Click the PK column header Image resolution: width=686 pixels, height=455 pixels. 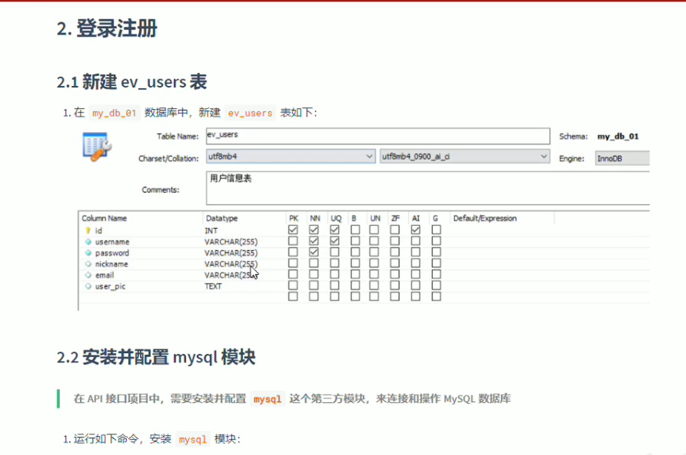point(294,218)
